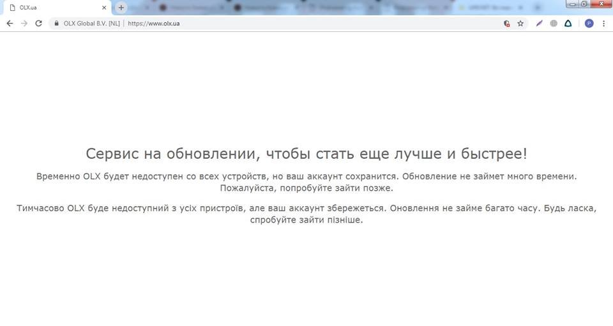Minimize the Chrome window
The height and width of the screenshot is (326, 613).
(573, 4)
